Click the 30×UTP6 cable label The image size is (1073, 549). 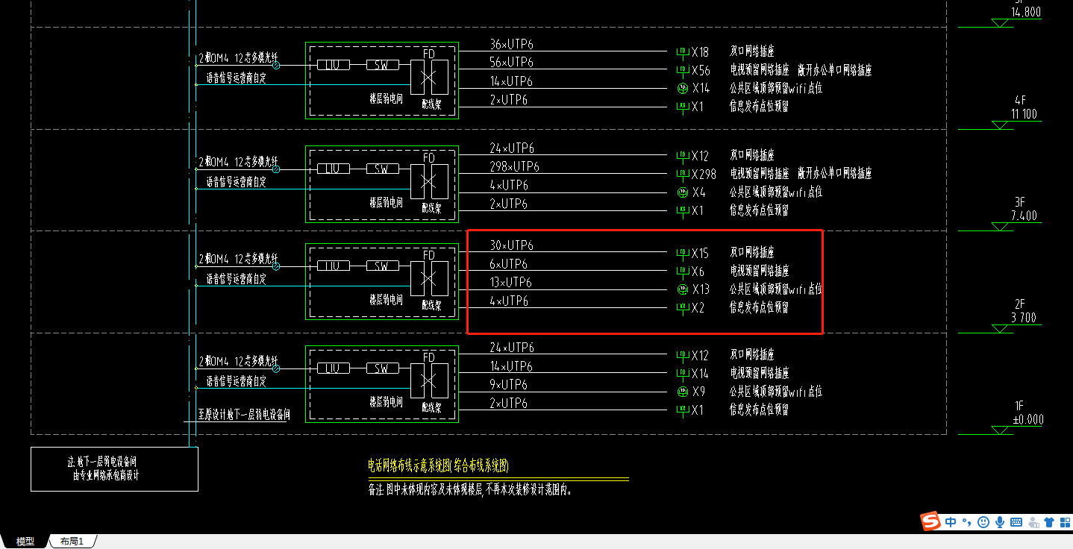tap(511, 245)
